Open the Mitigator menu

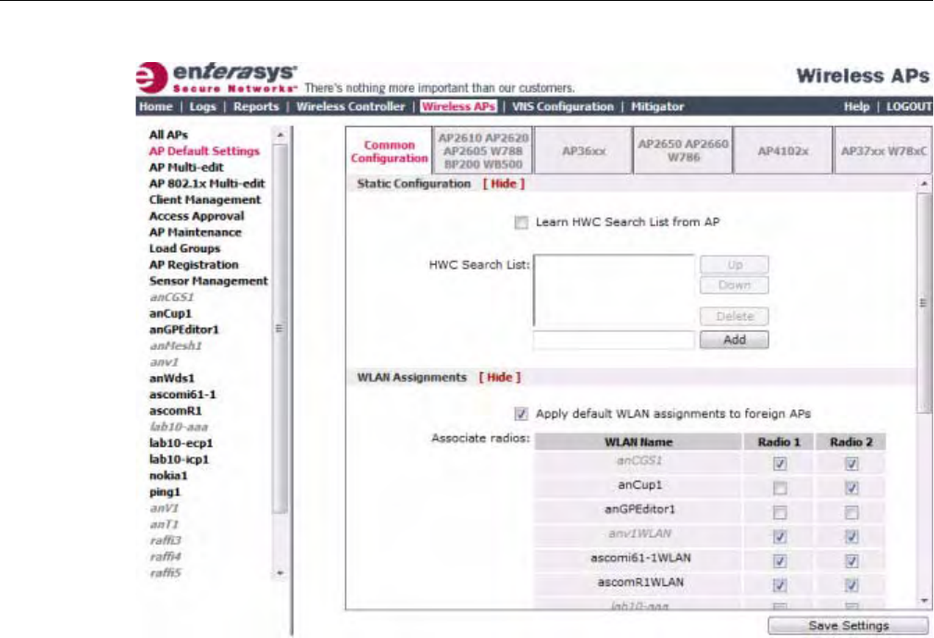tap(657, 106)
